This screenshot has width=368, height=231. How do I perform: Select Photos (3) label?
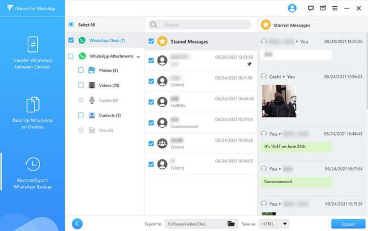(x=109, y=71)
